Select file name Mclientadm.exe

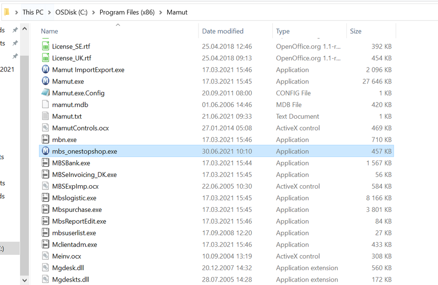pyautogui.click(x=75, y=245)
